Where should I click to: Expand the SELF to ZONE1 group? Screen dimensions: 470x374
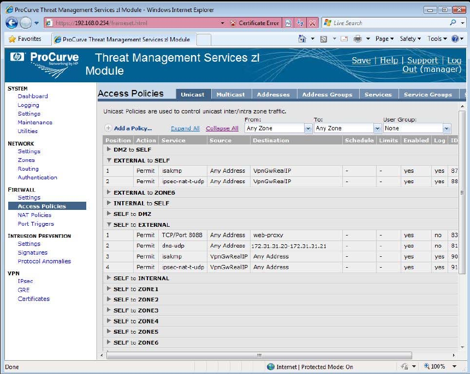click(109, 288)
